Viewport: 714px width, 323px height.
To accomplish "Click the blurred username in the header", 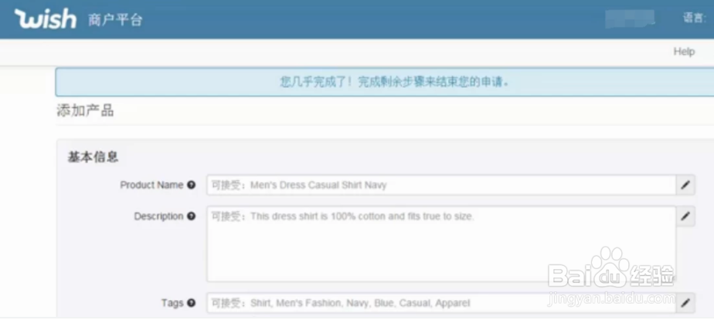I will click(x=630, y=19).
